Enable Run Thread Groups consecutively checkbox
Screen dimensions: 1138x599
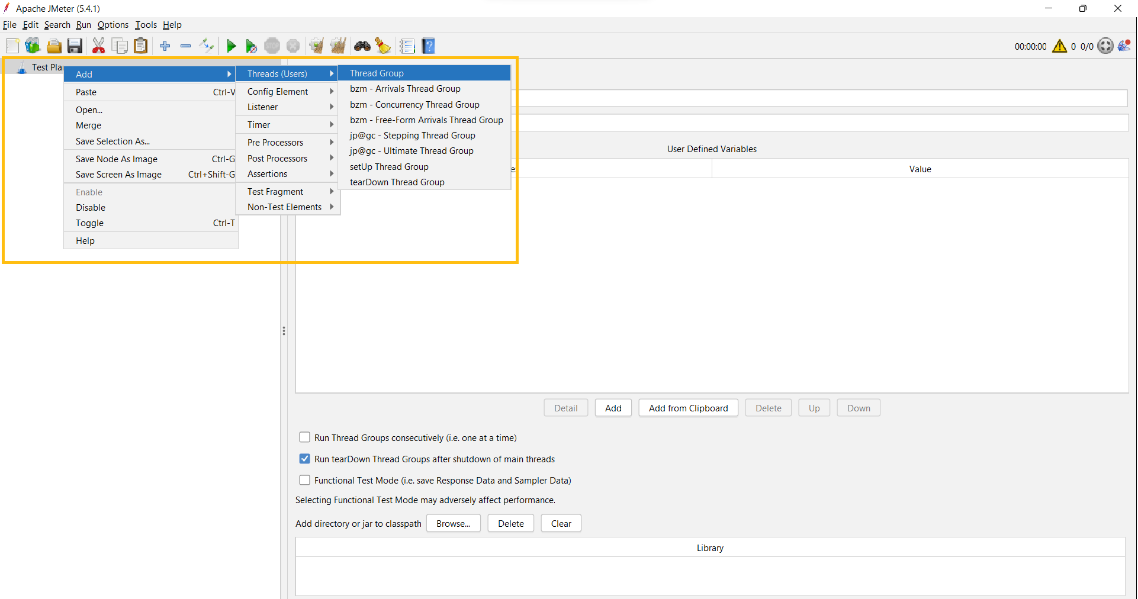coord(304,437)
